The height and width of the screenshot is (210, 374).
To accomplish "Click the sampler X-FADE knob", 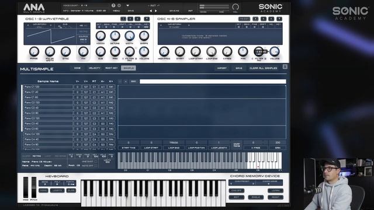I will pyautogui.click(x=227, y=52).
